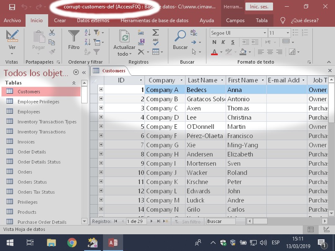Click the Replace ab-ac icon
This screenshot has height=251, width=335.
click(x=193, y=32)
